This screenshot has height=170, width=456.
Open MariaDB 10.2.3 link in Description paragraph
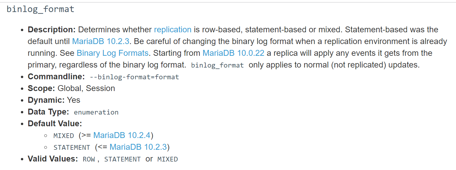coord(101,41)
